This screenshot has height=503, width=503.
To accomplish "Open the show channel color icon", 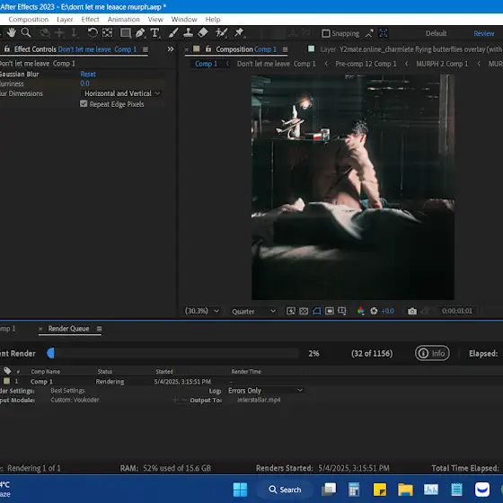I will point(361,311).
